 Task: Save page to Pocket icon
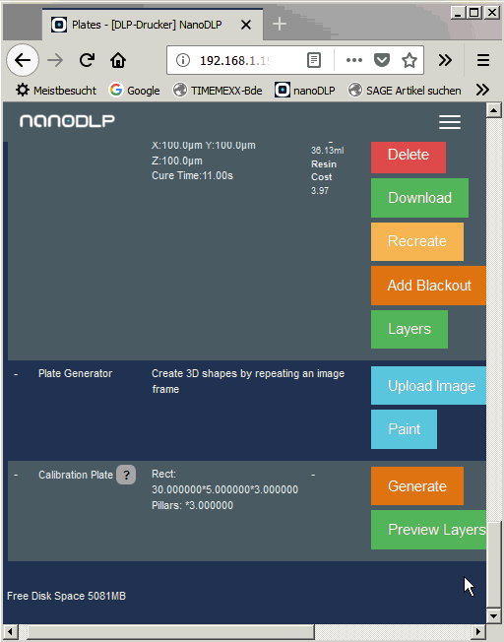[381, 61]
